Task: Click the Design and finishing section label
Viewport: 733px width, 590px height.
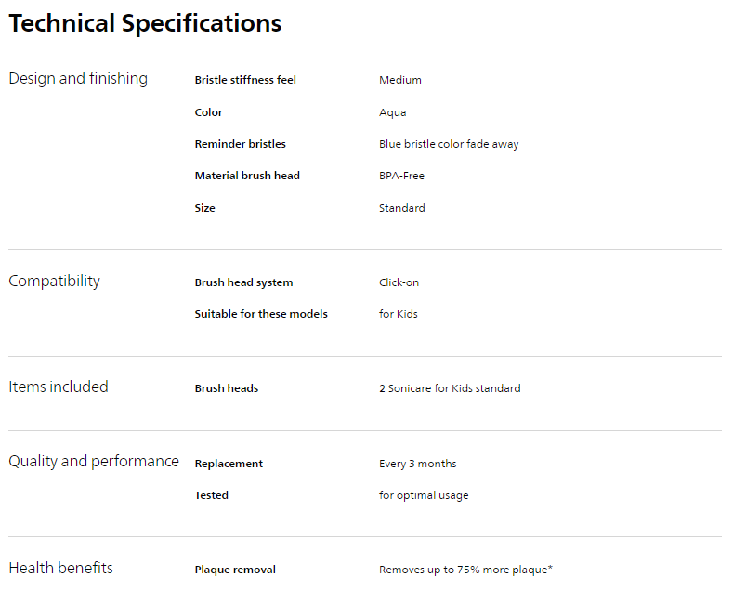Action: [78, 79]
